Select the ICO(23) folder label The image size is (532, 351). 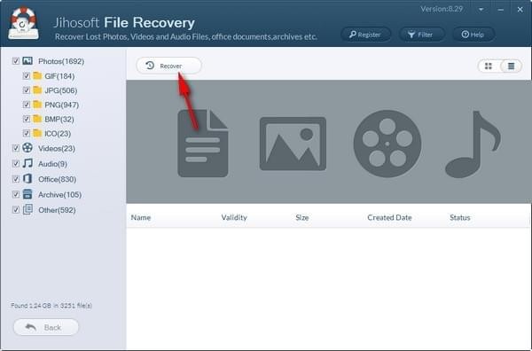[x=58, y=134]
